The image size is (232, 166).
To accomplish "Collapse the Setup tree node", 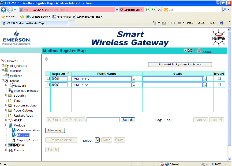I will pos(3,80).
